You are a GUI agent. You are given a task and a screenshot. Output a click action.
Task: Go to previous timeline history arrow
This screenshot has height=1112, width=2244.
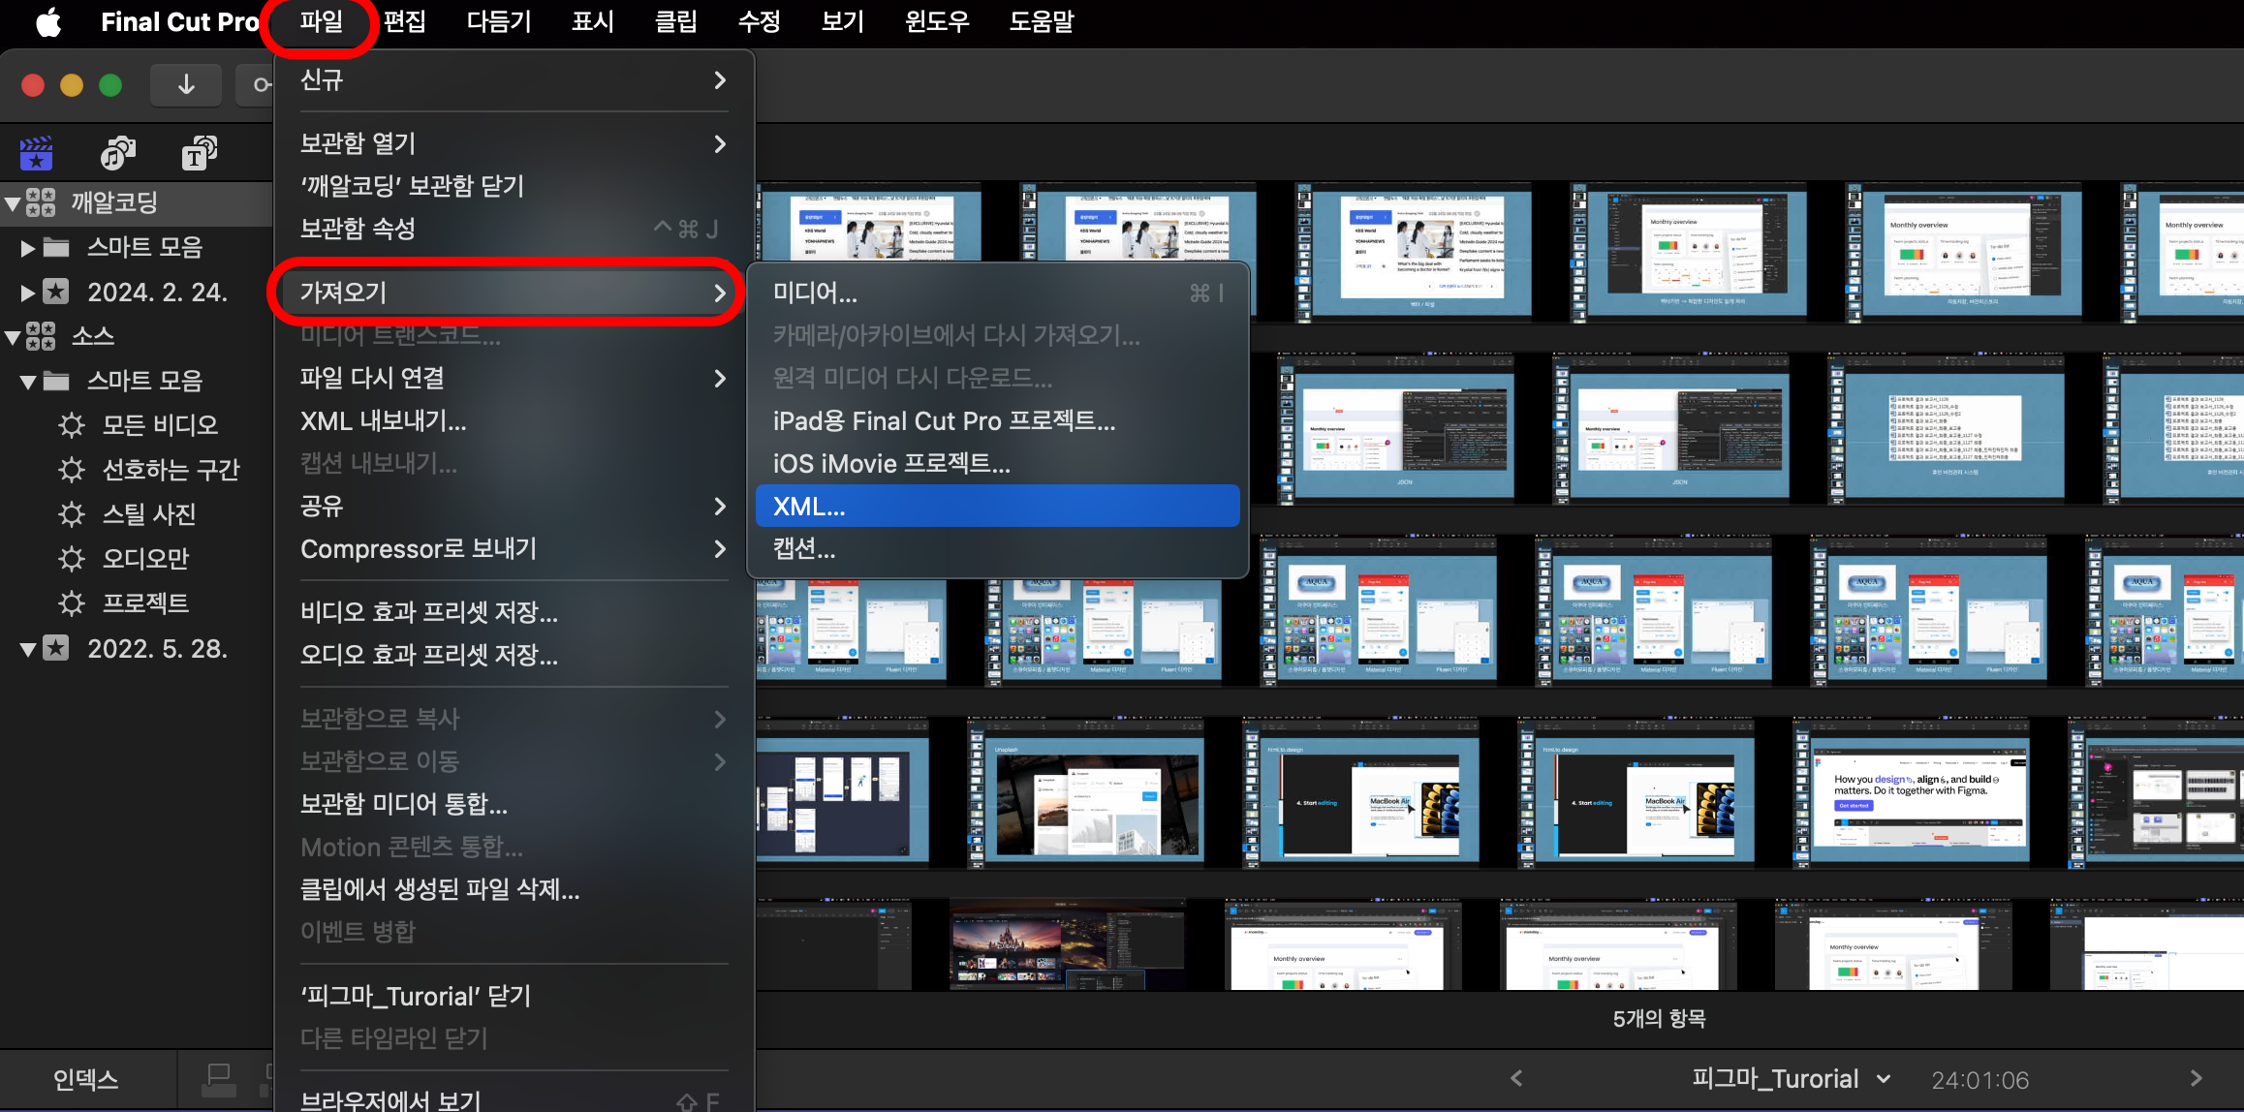1516,1078
